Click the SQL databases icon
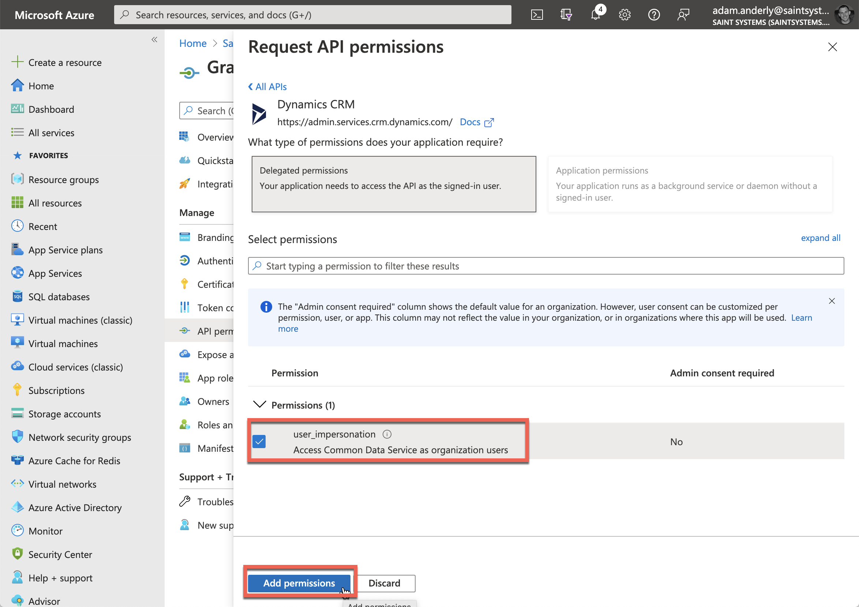 coord(17,296)
